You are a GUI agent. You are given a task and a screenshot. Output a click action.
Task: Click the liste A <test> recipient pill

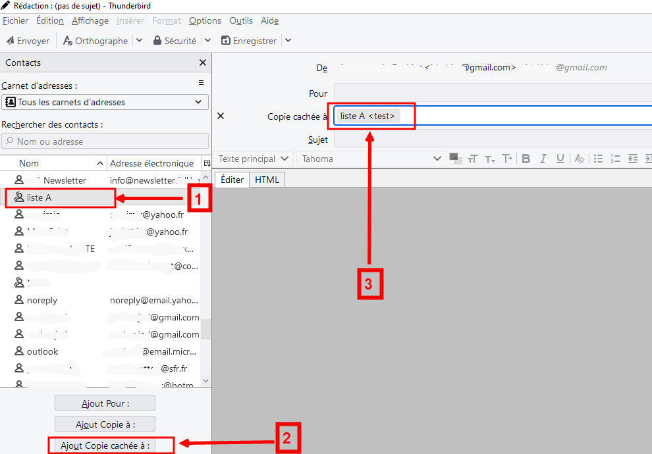(367, 116)
